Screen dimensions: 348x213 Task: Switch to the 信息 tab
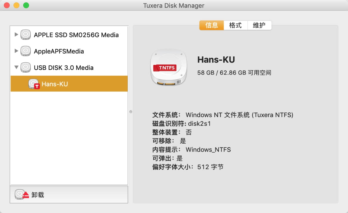tap(211, 25)
